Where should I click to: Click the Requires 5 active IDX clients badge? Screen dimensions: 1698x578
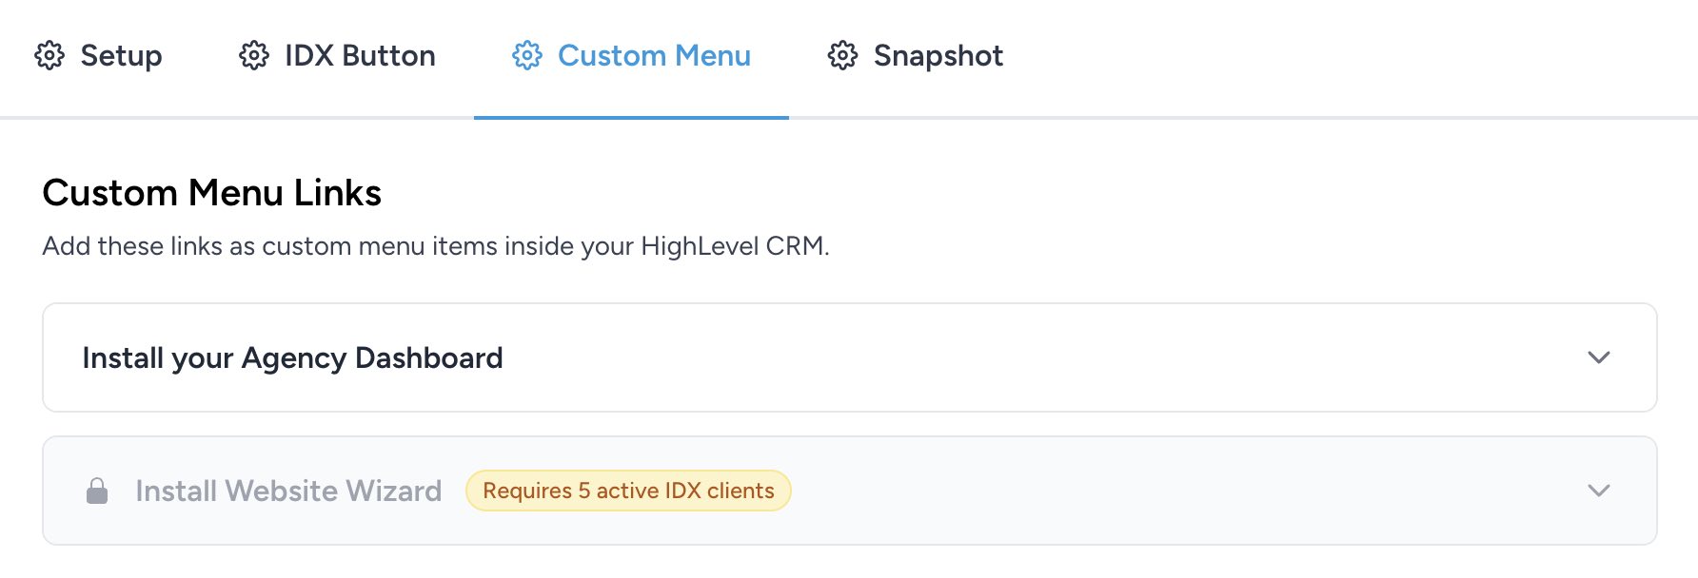pos(628,491)
